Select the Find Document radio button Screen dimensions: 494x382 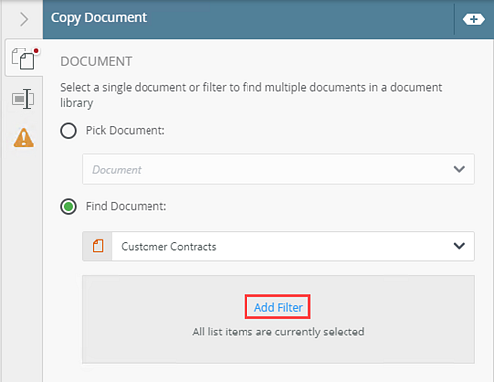[x=68, y=207]
